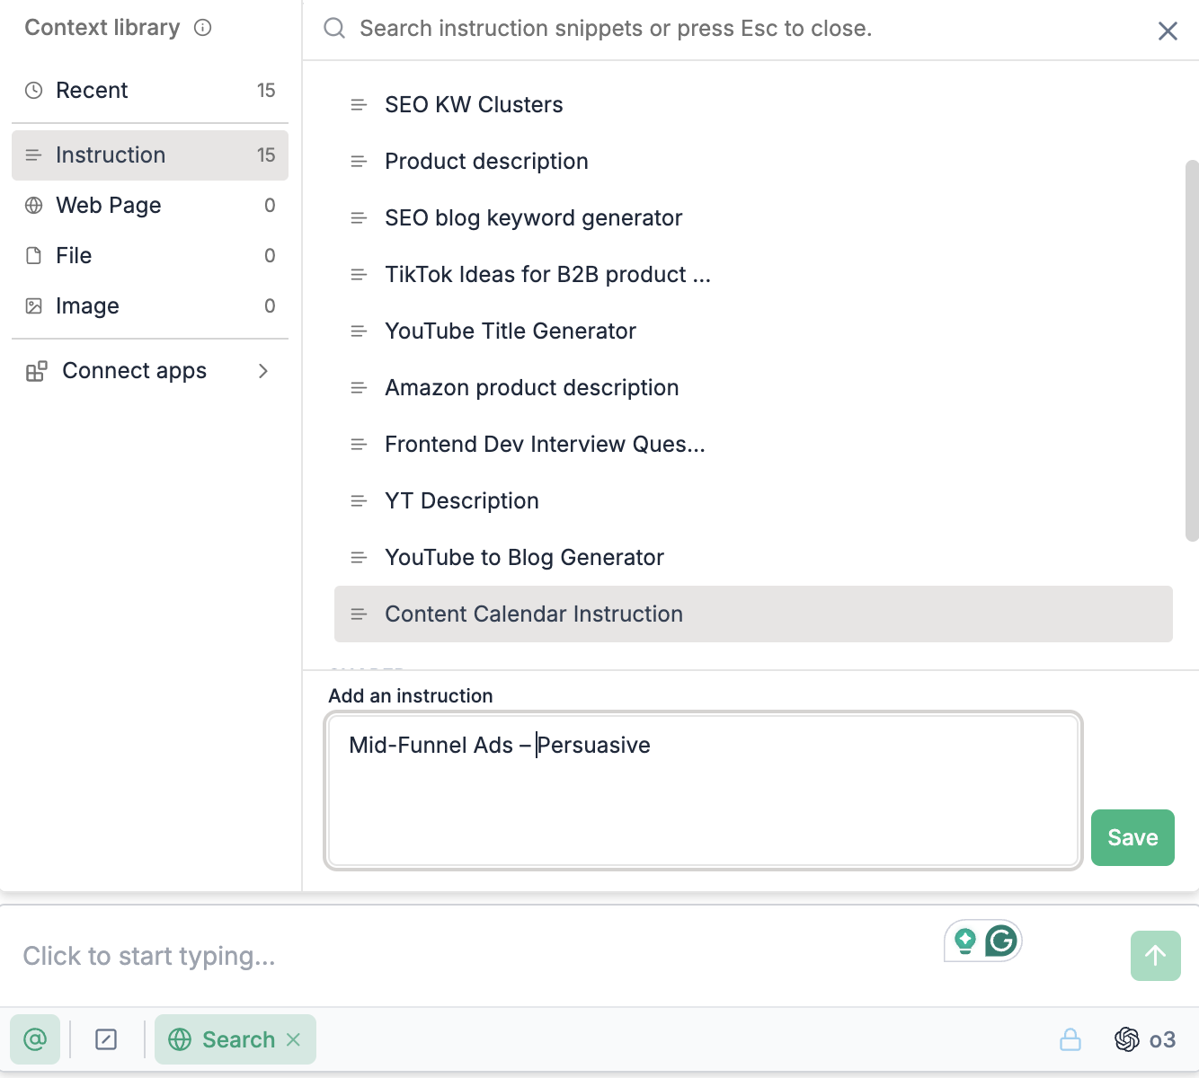Select the YT Description snippet
Screen dimensions: 1199x1078
click(753, 501)
